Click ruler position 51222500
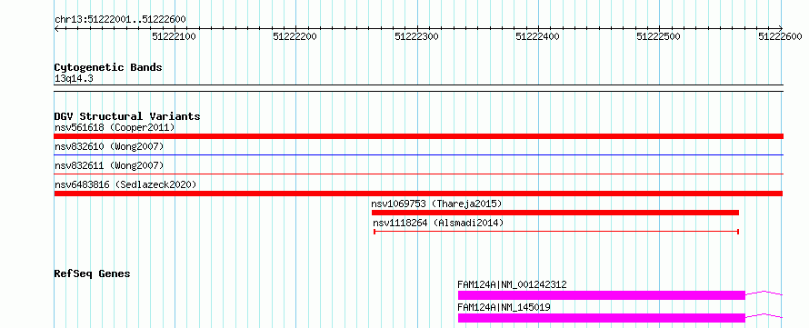The height and width of the screenshot is (328, 809). [659, 36]
